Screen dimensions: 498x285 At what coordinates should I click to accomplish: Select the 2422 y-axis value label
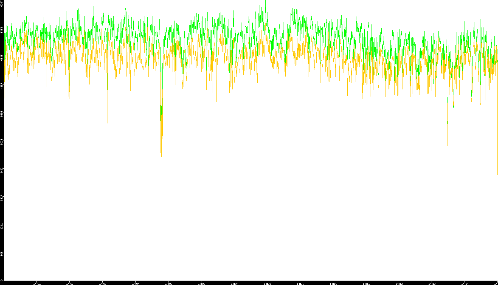[2, 170]
